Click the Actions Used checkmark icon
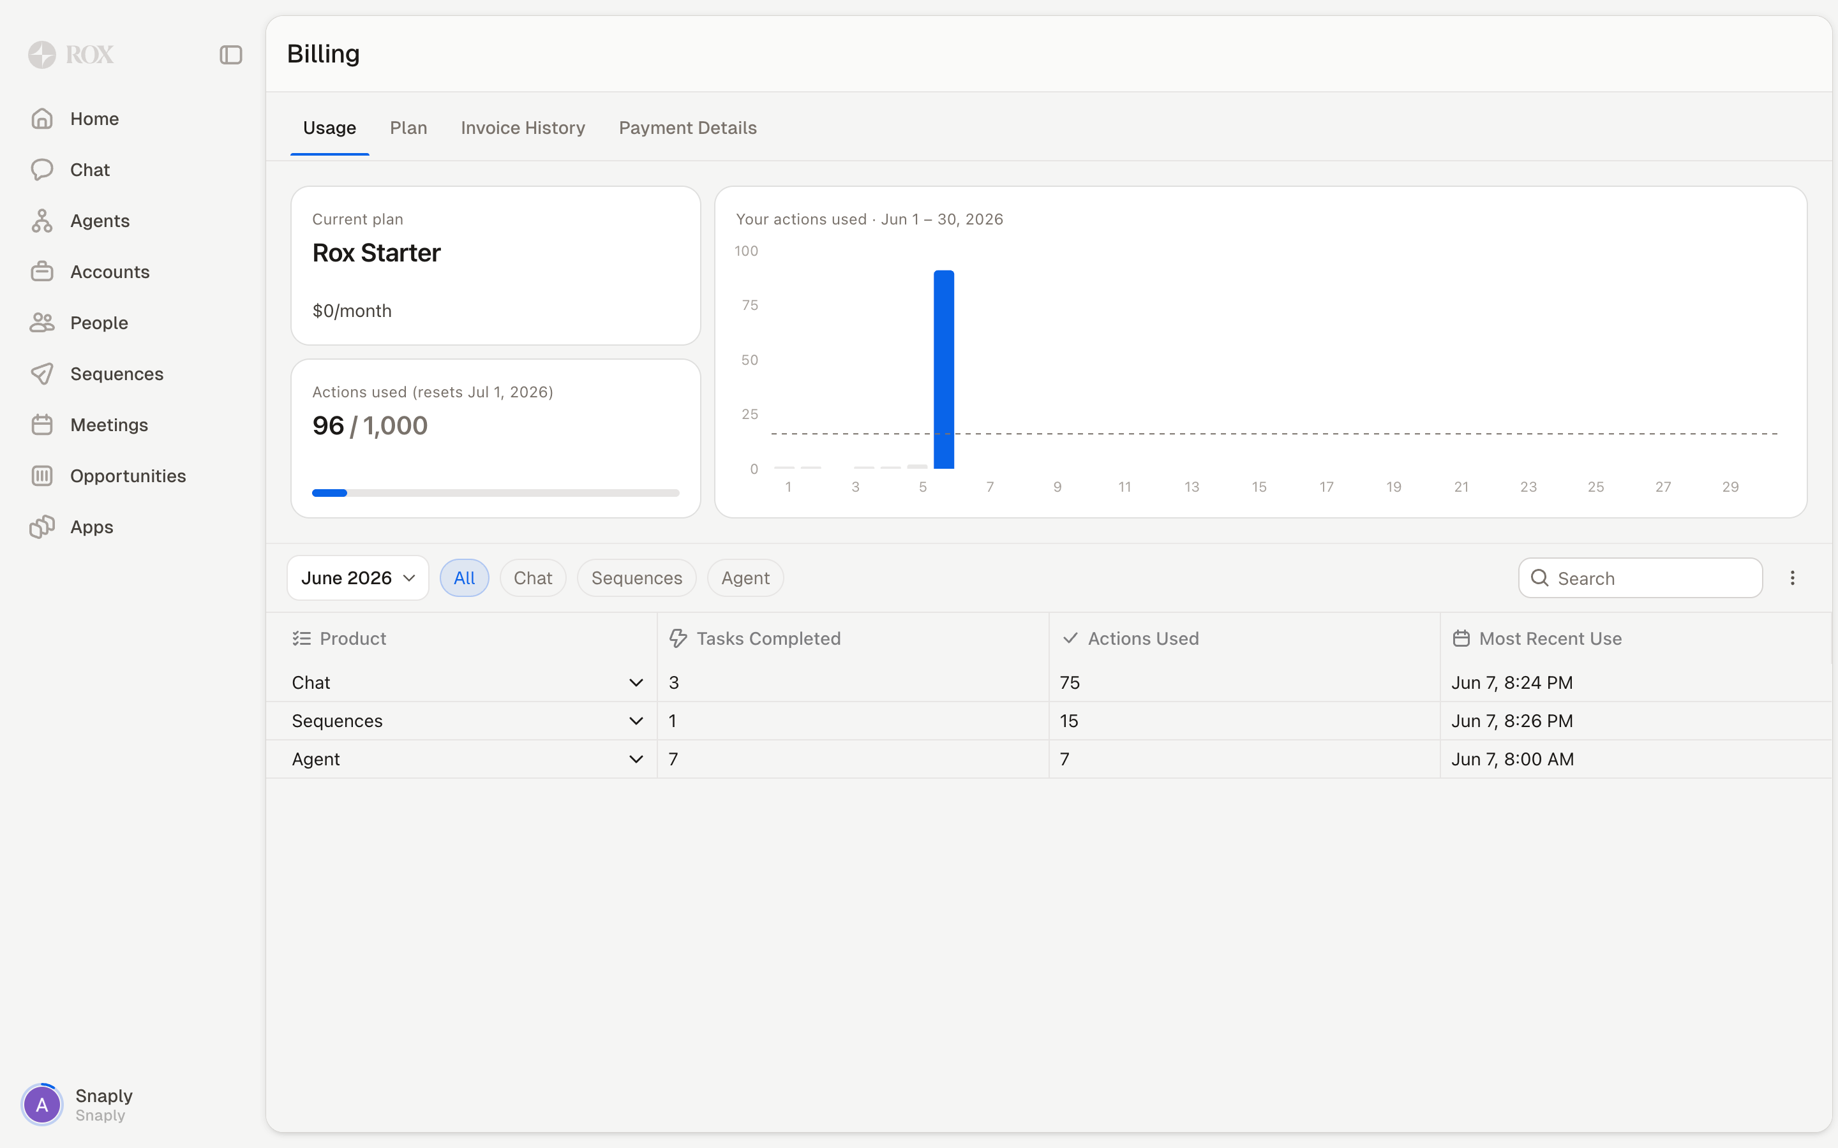 (1070, 638)
